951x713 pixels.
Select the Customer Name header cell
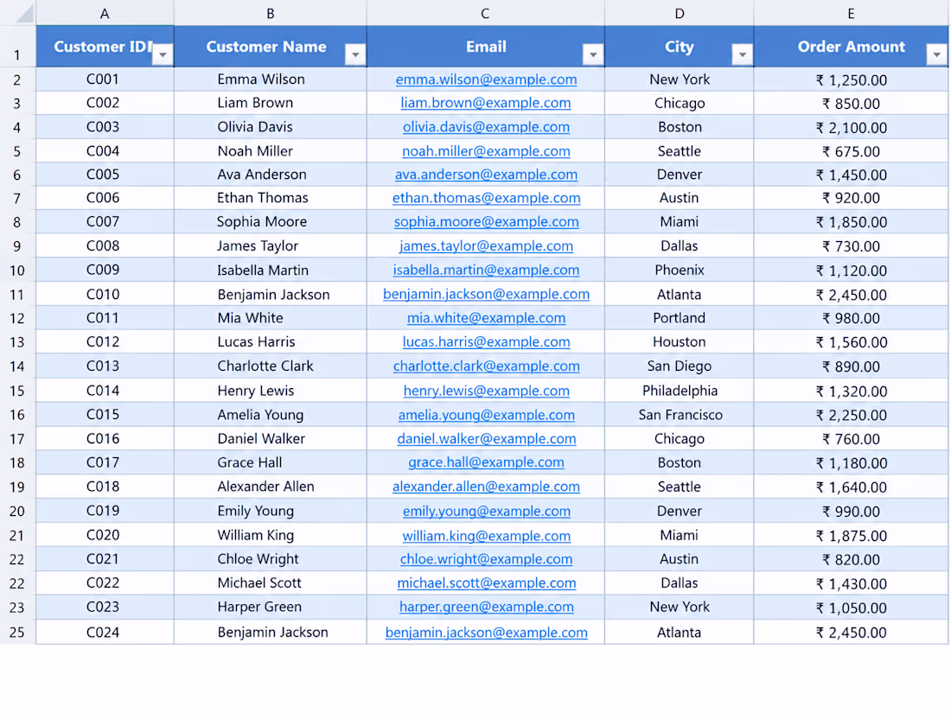click(x=271, y=46)
